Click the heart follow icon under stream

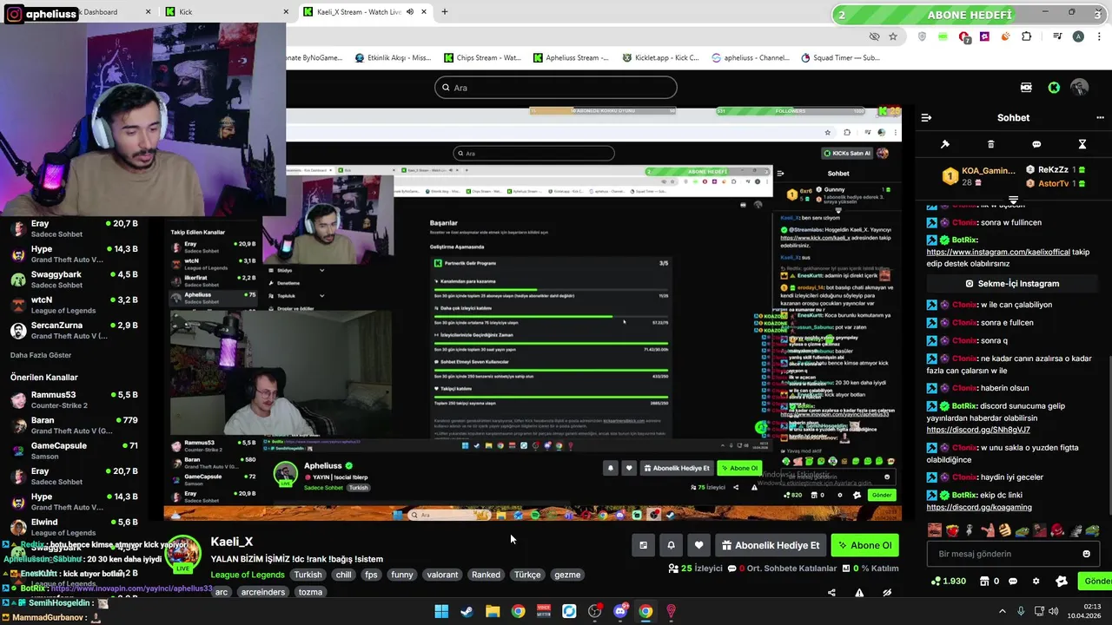698,545
